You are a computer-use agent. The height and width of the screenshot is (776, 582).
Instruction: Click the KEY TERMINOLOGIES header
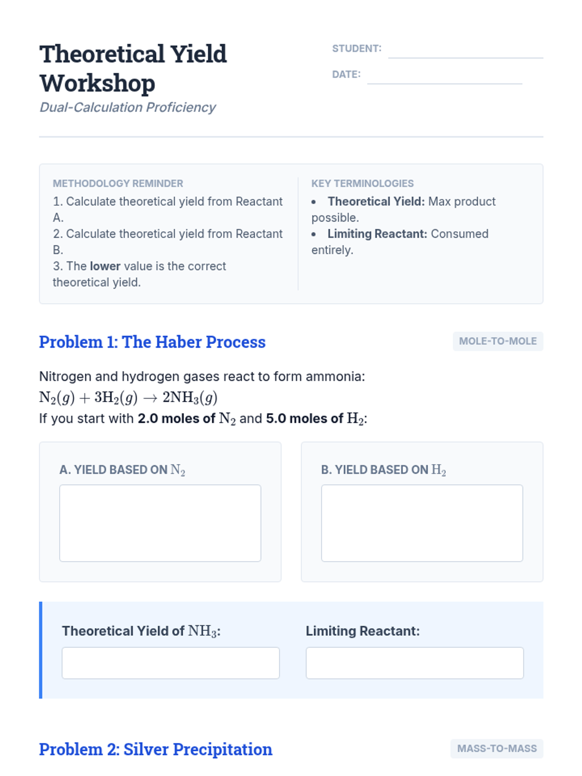click(x=362, y=183)
